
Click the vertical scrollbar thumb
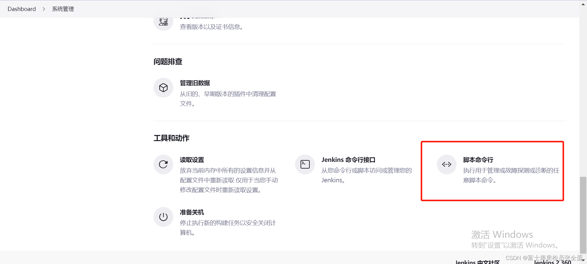tap(583, 215)
